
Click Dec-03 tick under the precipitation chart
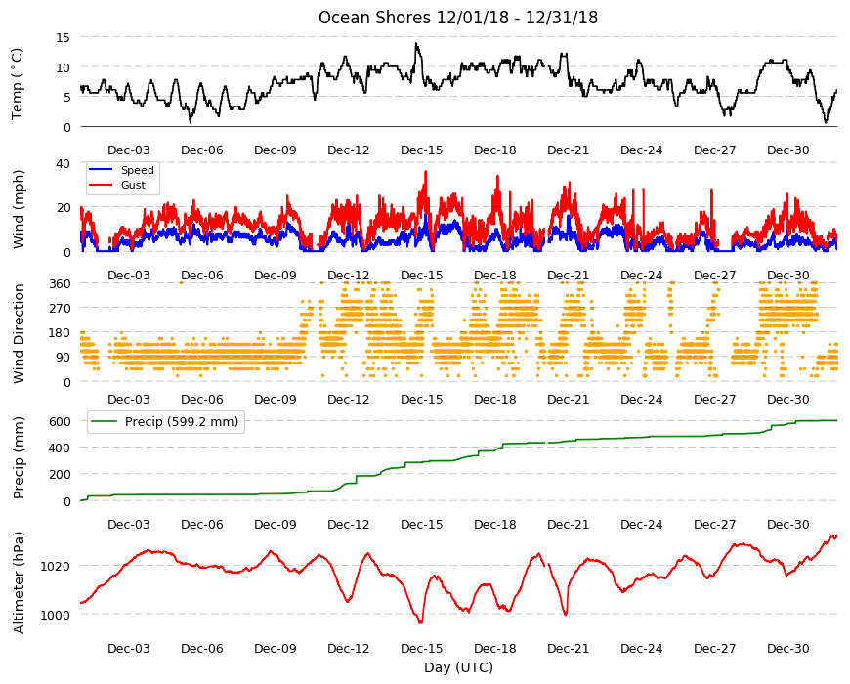coord(128,524)
